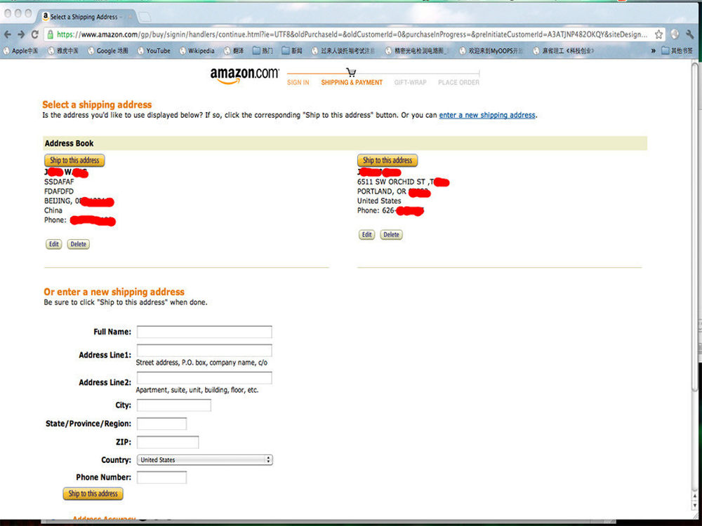
Task: Click the PLACE ORDER checkout step
Action: pyautogui.click(x=458, y=82)
